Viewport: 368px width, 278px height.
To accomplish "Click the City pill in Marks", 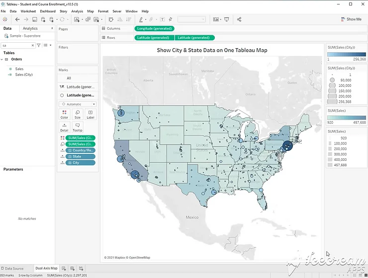I will (80, 163).
